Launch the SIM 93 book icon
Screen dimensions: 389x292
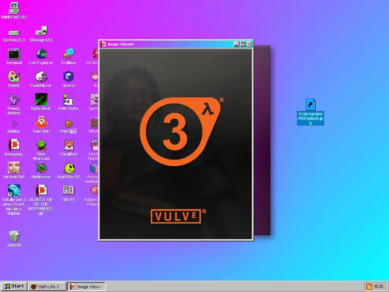tap(68, 190)
